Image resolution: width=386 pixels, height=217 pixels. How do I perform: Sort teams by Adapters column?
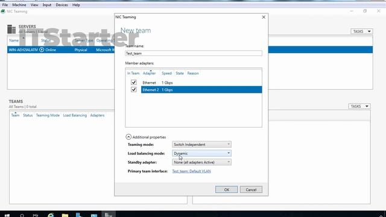point(97,115)
